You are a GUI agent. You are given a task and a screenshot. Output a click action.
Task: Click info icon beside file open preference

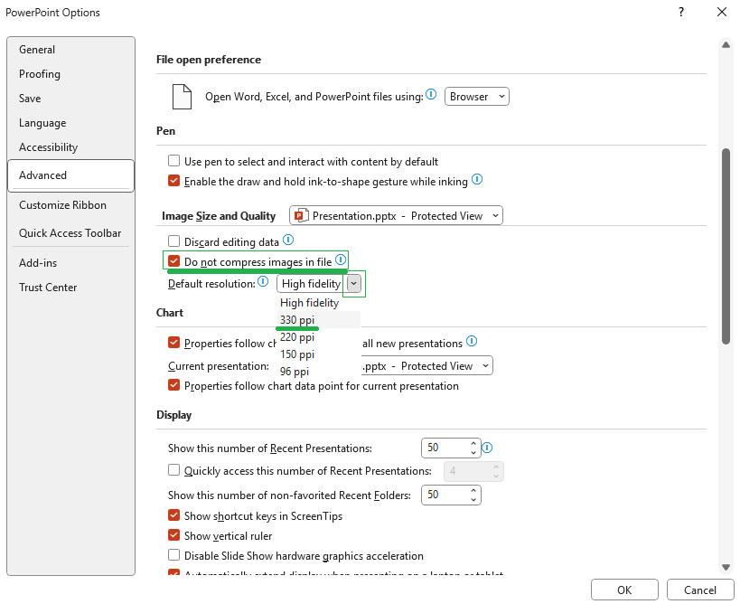431,94
